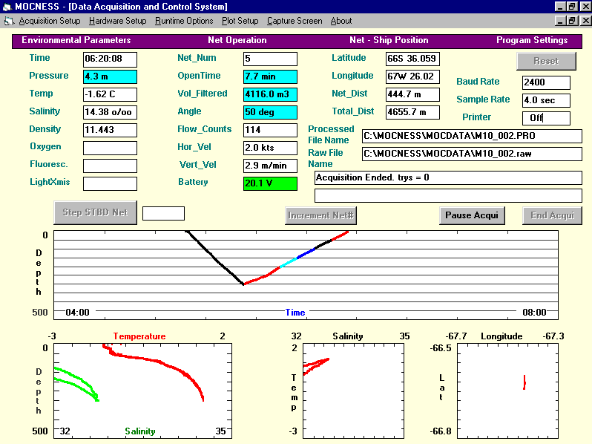
Task: Click the Net - Ship Position header
Action: pyautogui.click(x=389, y=40)
